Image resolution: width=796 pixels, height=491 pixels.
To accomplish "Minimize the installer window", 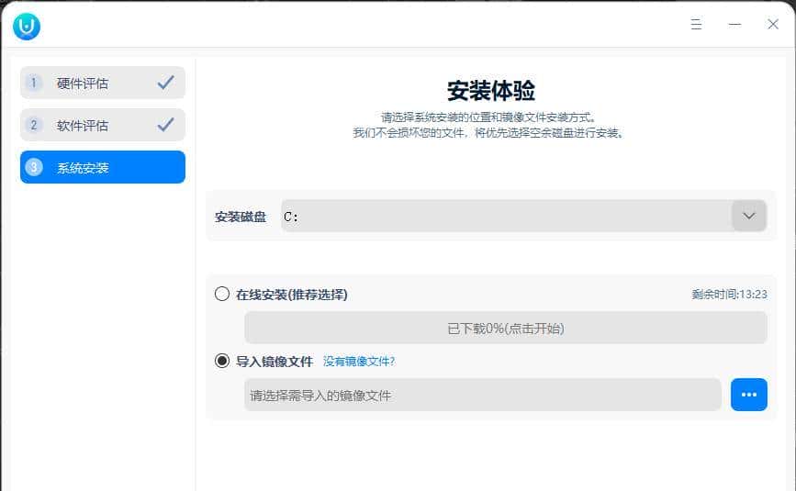I will [734, 24].
